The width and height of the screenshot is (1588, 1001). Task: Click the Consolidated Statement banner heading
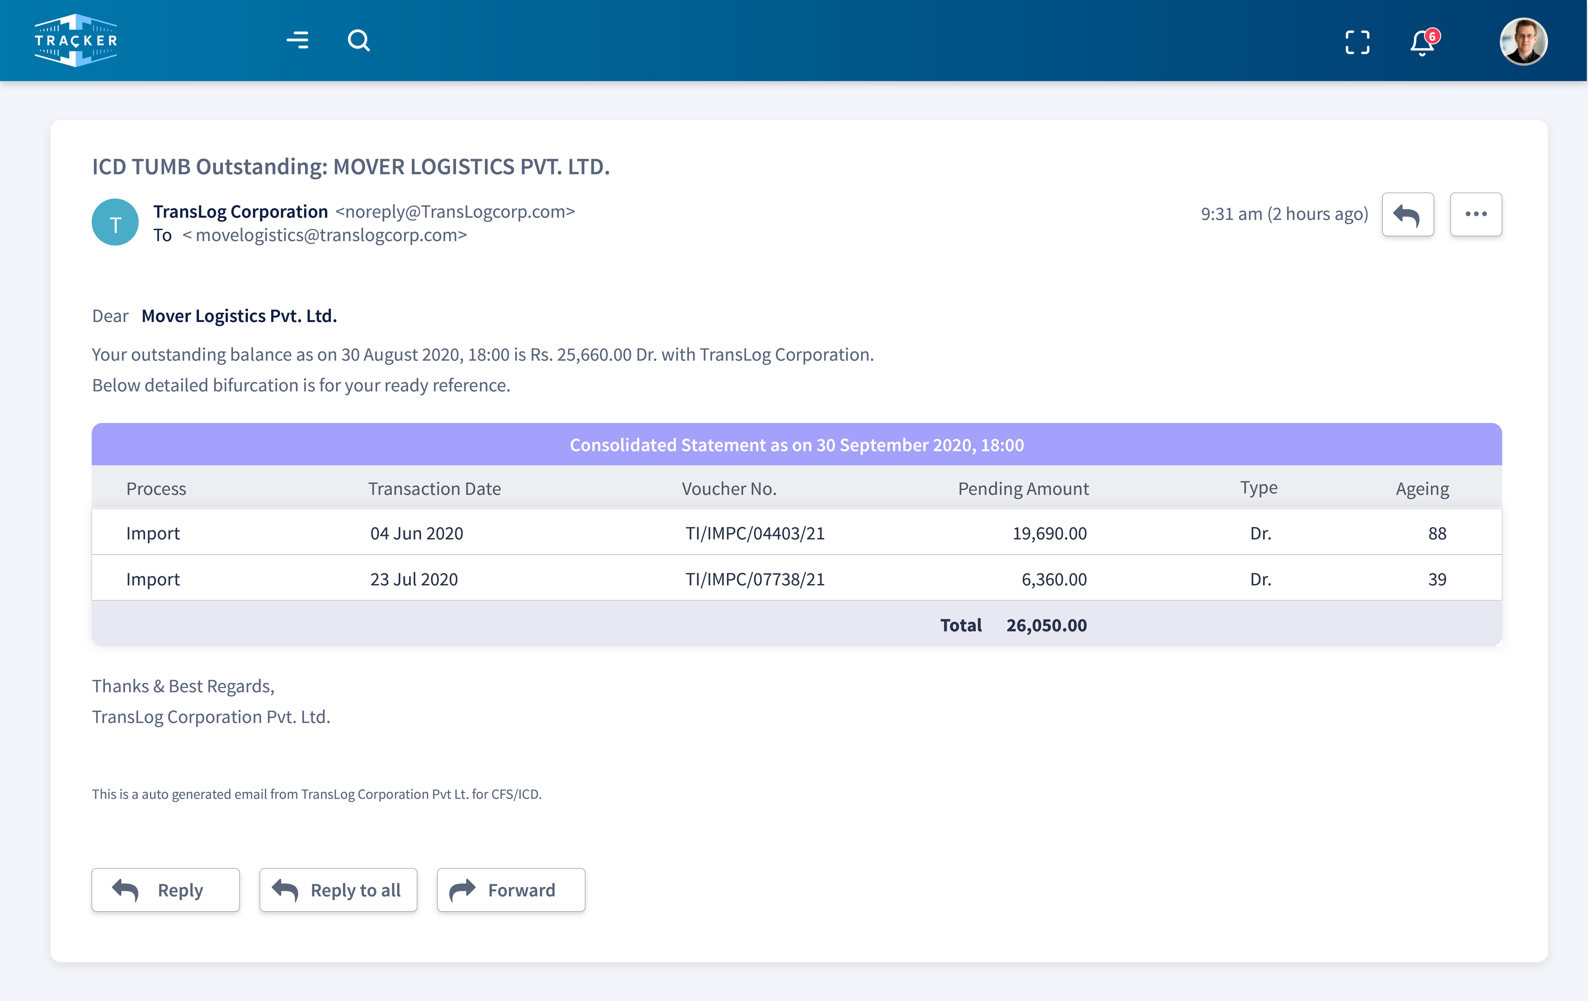[x=797, y=445]
